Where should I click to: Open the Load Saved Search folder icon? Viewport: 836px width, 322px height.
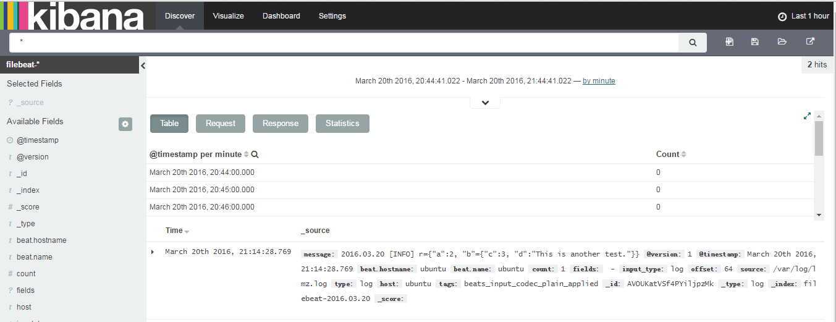(x=782, y=42)
